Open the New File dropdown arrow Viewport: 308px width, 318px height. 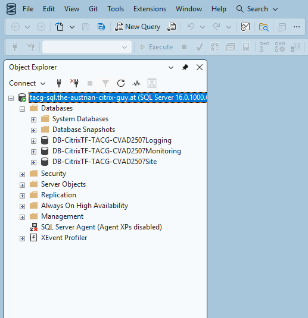72,27
